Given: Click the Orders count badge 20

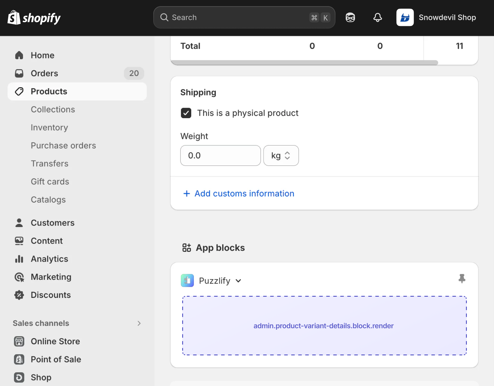Looking at the screenshot, I should click(134, 73).
